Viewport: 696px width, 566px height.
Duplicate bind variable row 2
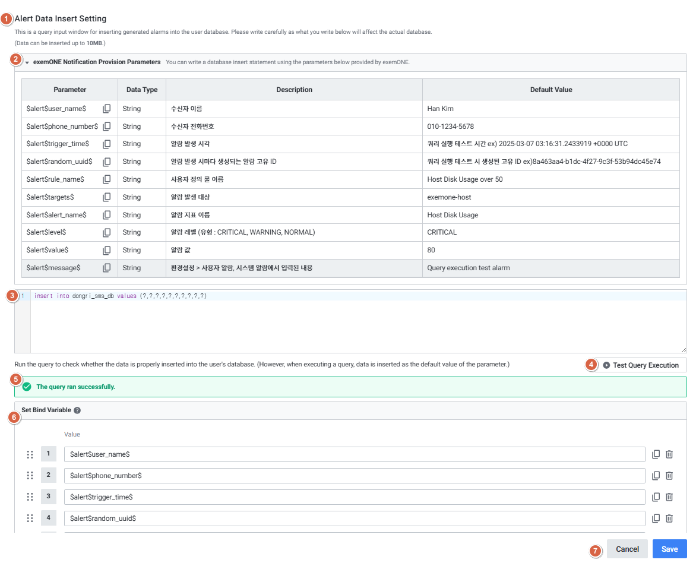pyautogui.click(x=656, y=476)
